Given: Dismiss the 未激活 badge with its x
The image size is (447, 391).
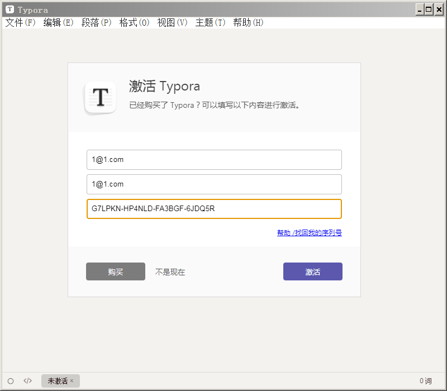Looking at the screenshot, I should tap(72, 380).
